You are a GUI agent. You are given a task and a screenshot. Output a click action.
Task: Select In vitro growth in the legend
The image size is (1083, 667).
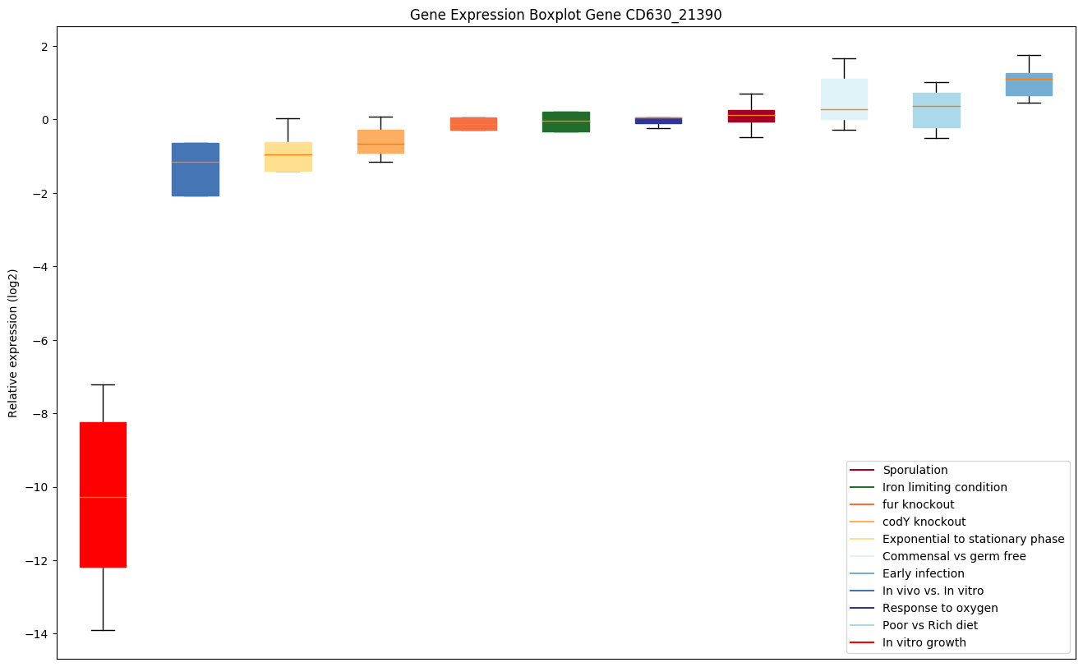[x=924, y=642]
